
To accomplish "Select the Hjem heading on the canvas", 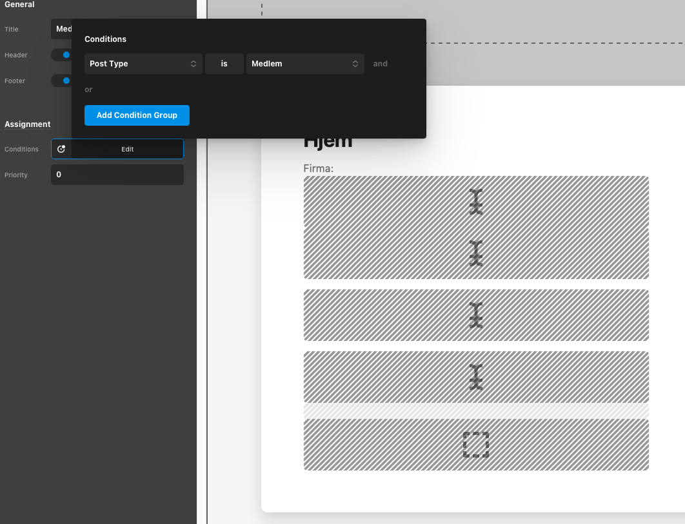I will point(328,142).
